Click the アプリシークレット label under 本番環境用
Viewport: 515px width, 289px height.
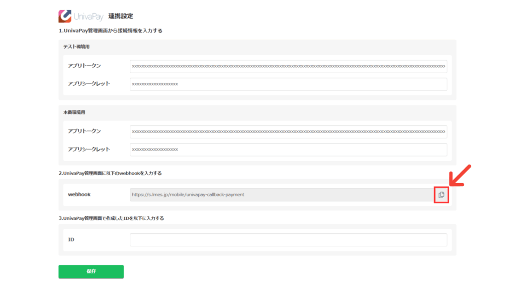(x=89, y=150)
